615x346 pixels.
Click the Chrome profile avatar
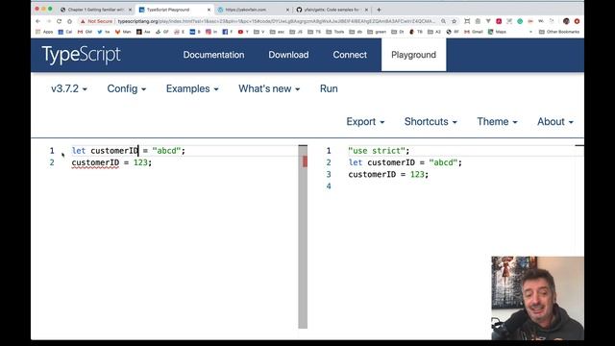tap(566, 21)
